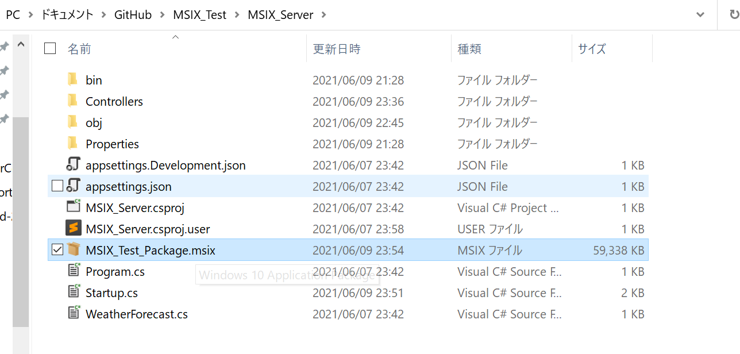Navigate to MSIX_Test in breadcrumb

point(200,15)
